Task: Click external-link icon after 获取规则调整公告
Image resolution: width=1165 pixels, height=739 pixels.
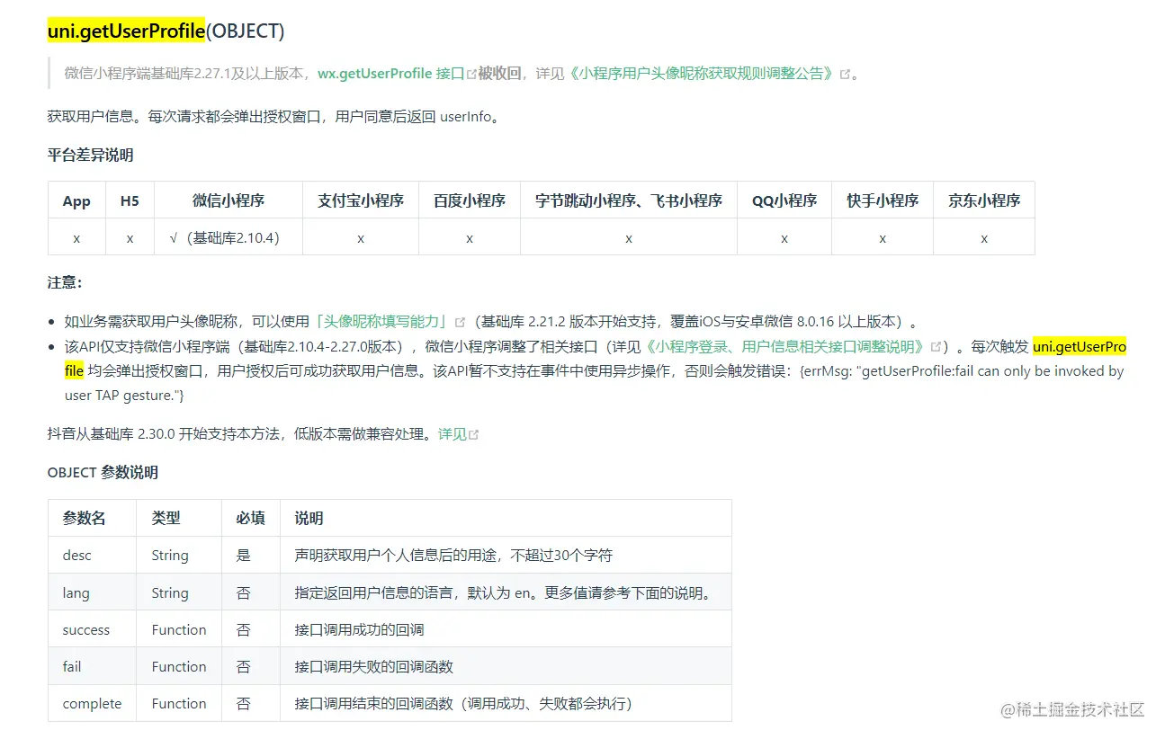Action: pos(844,75)
